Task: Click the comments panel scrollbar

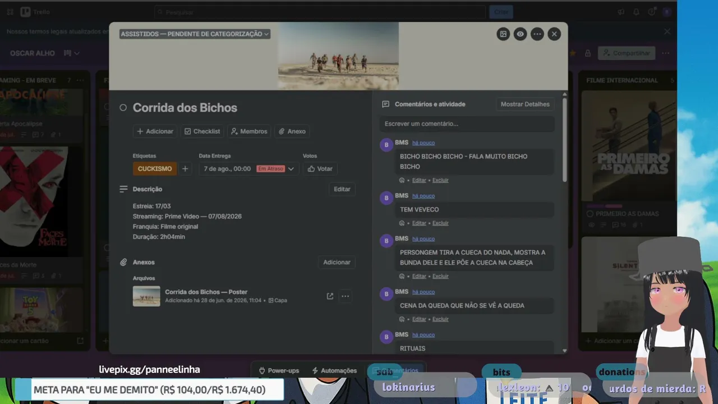Action: [564, 140]
